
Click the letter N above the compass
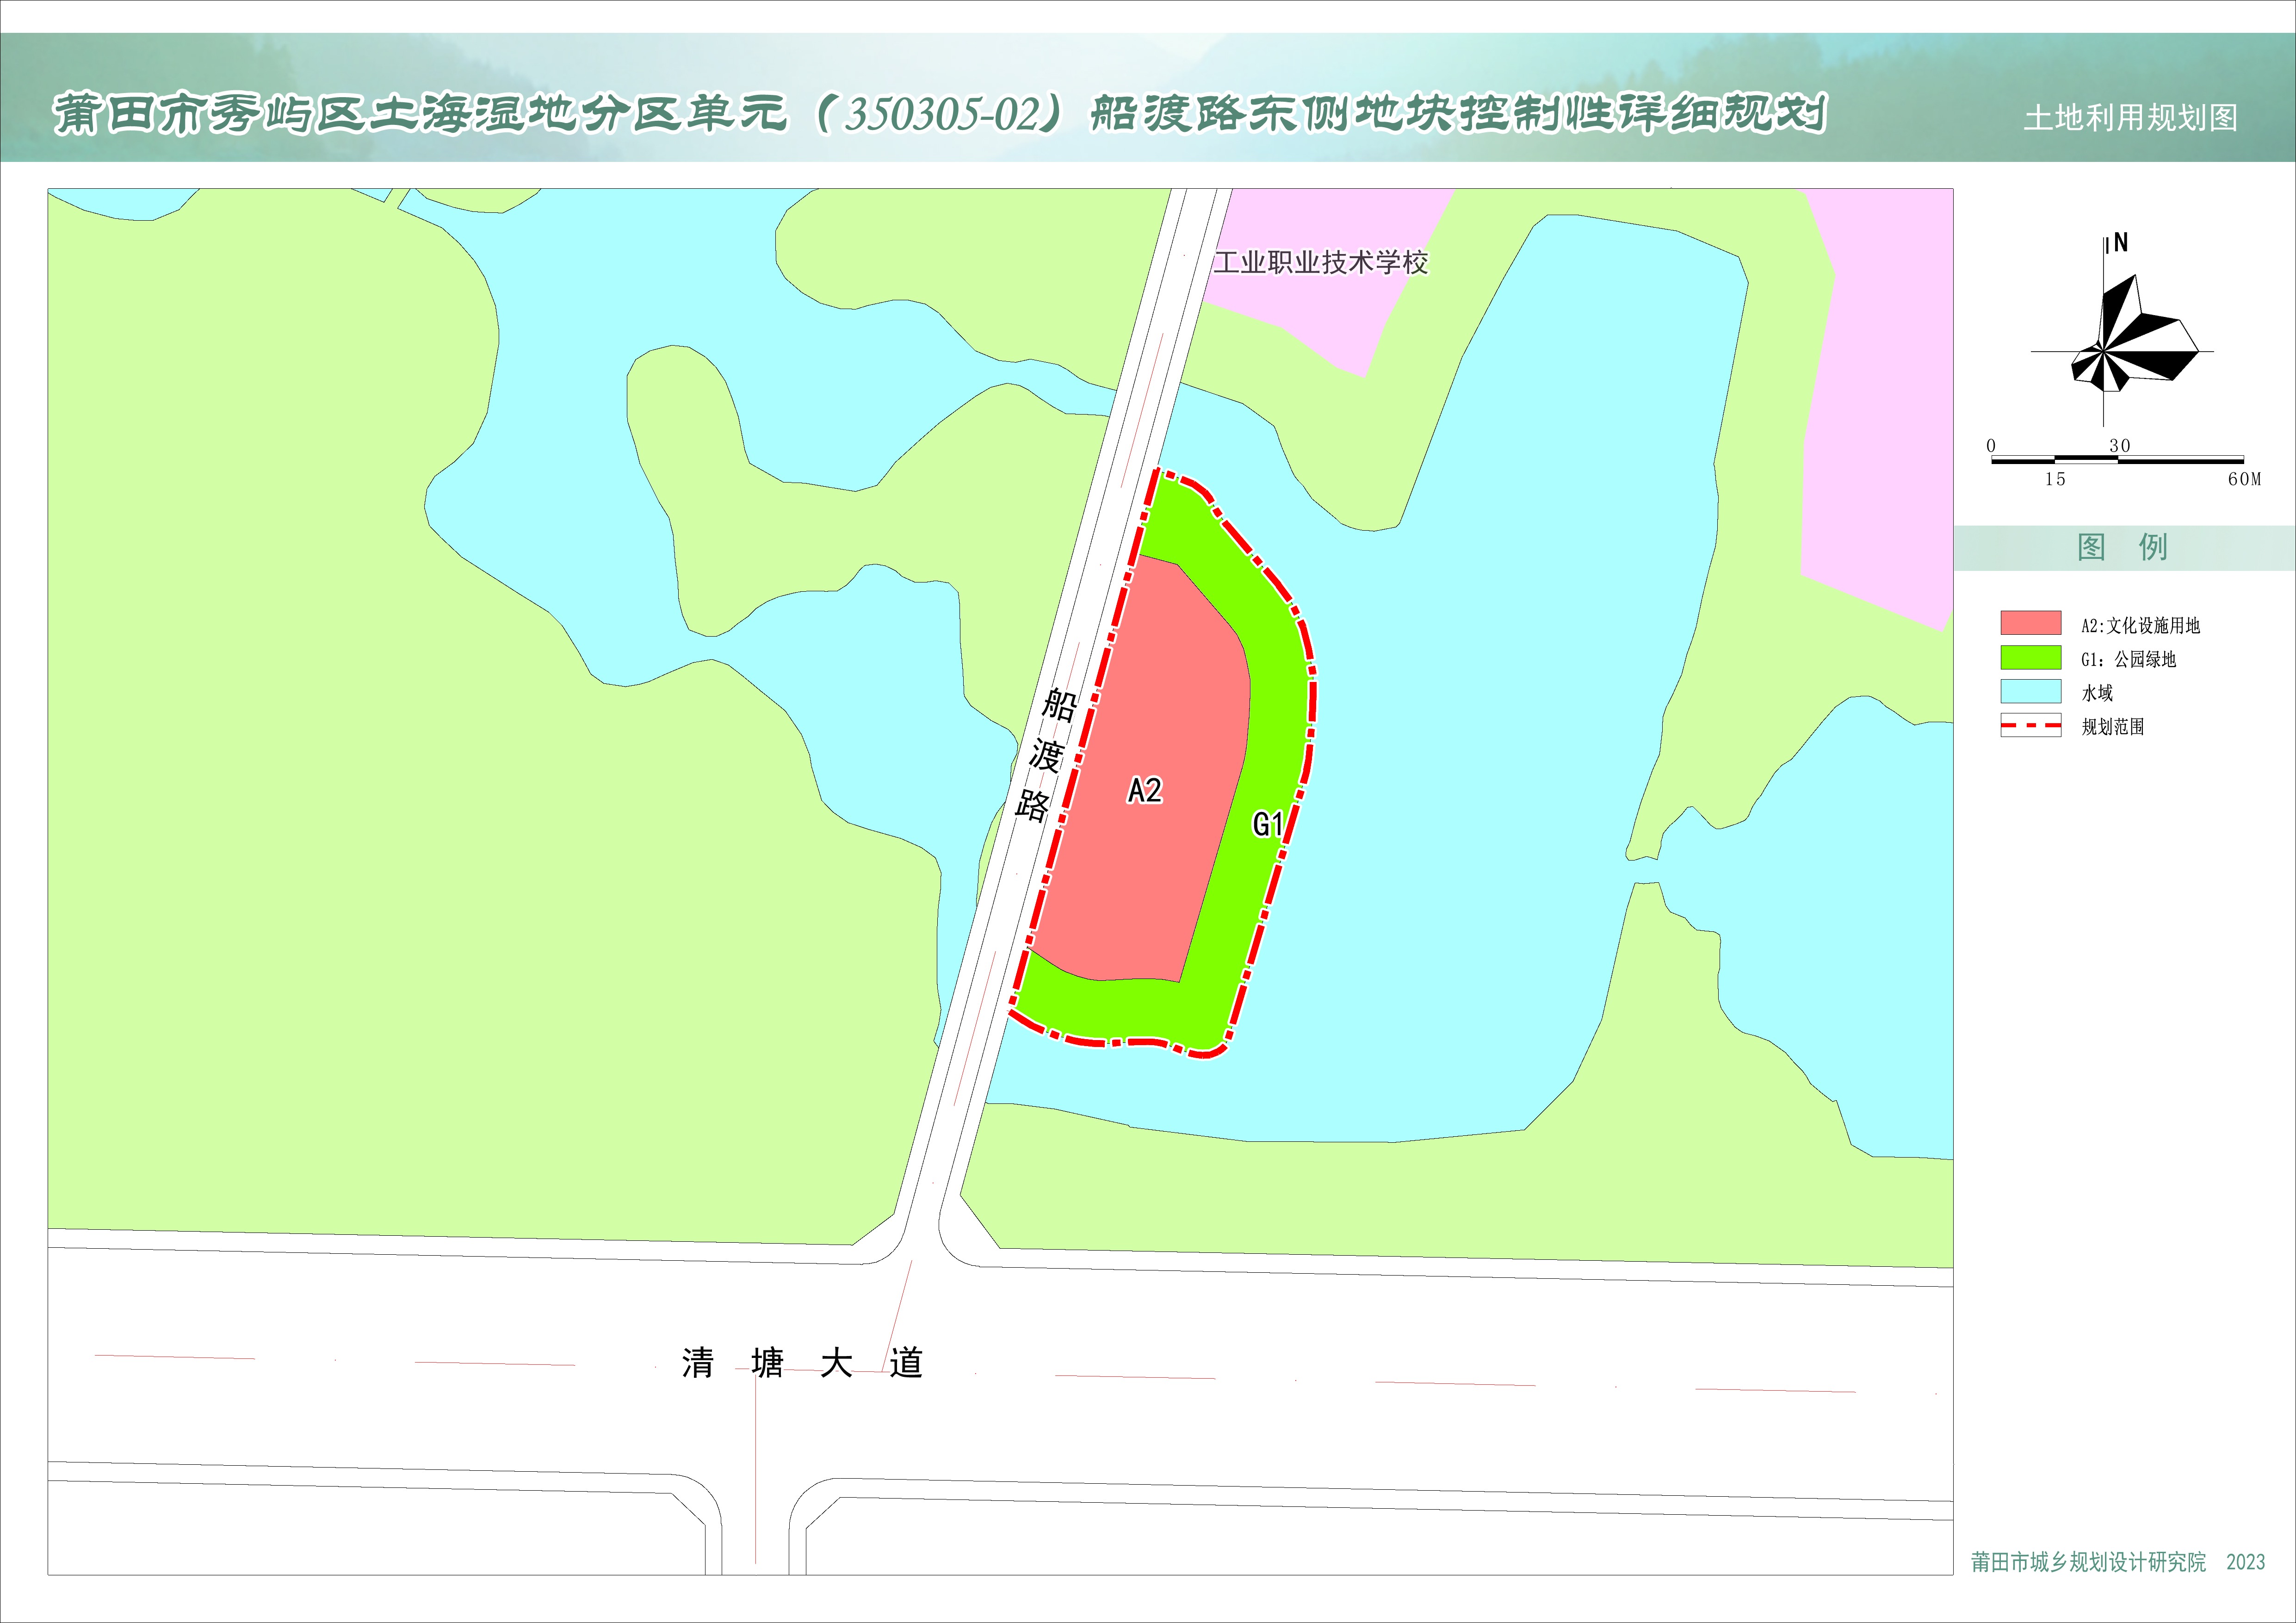(2120, 243)
